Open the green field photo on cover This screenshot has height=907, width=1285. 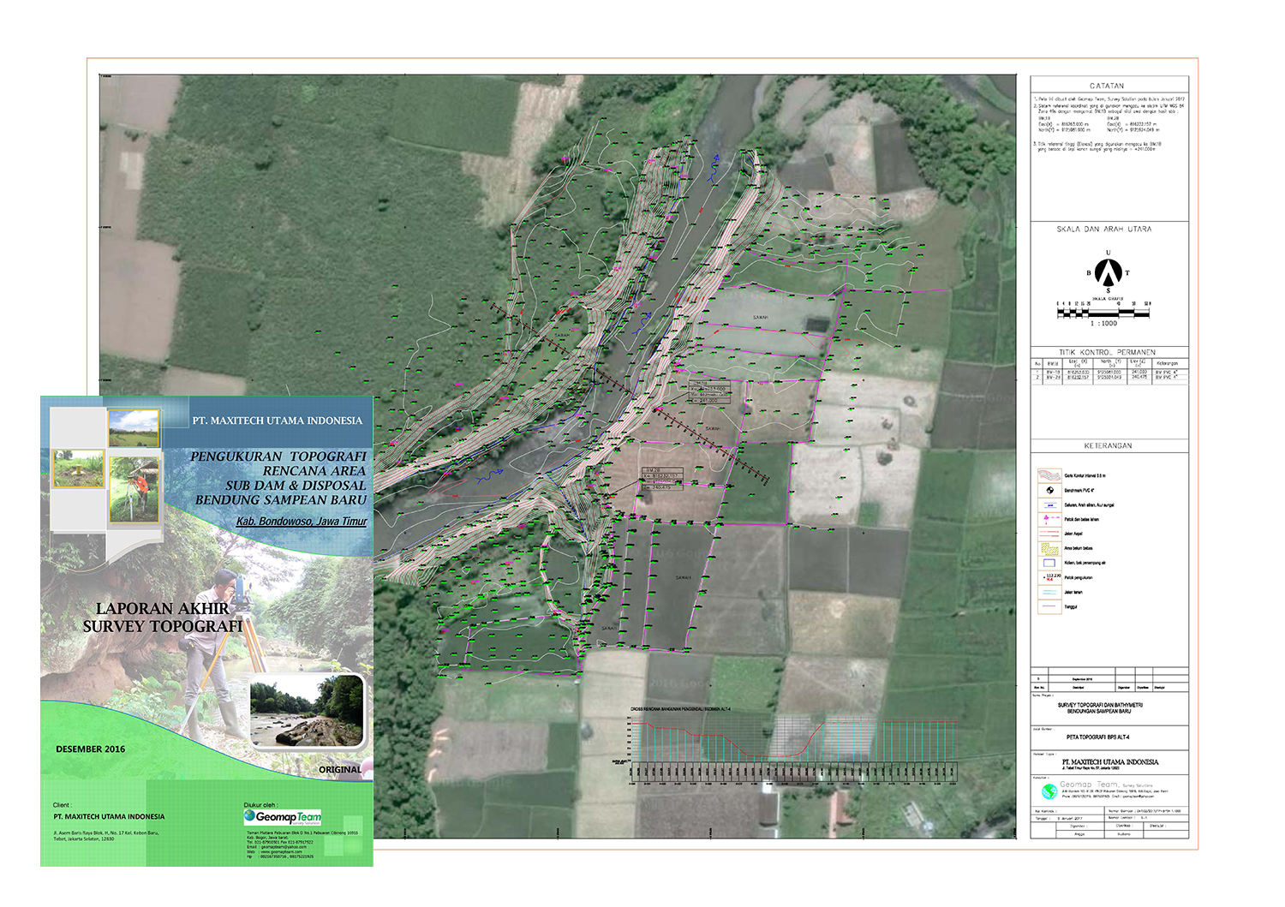click(133, 428)
